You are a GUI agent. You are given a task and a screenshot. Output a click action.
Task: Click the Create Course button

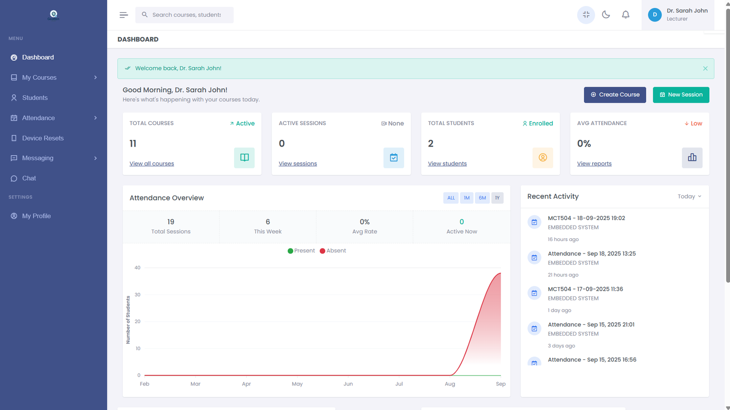click(x=615, y=95)
